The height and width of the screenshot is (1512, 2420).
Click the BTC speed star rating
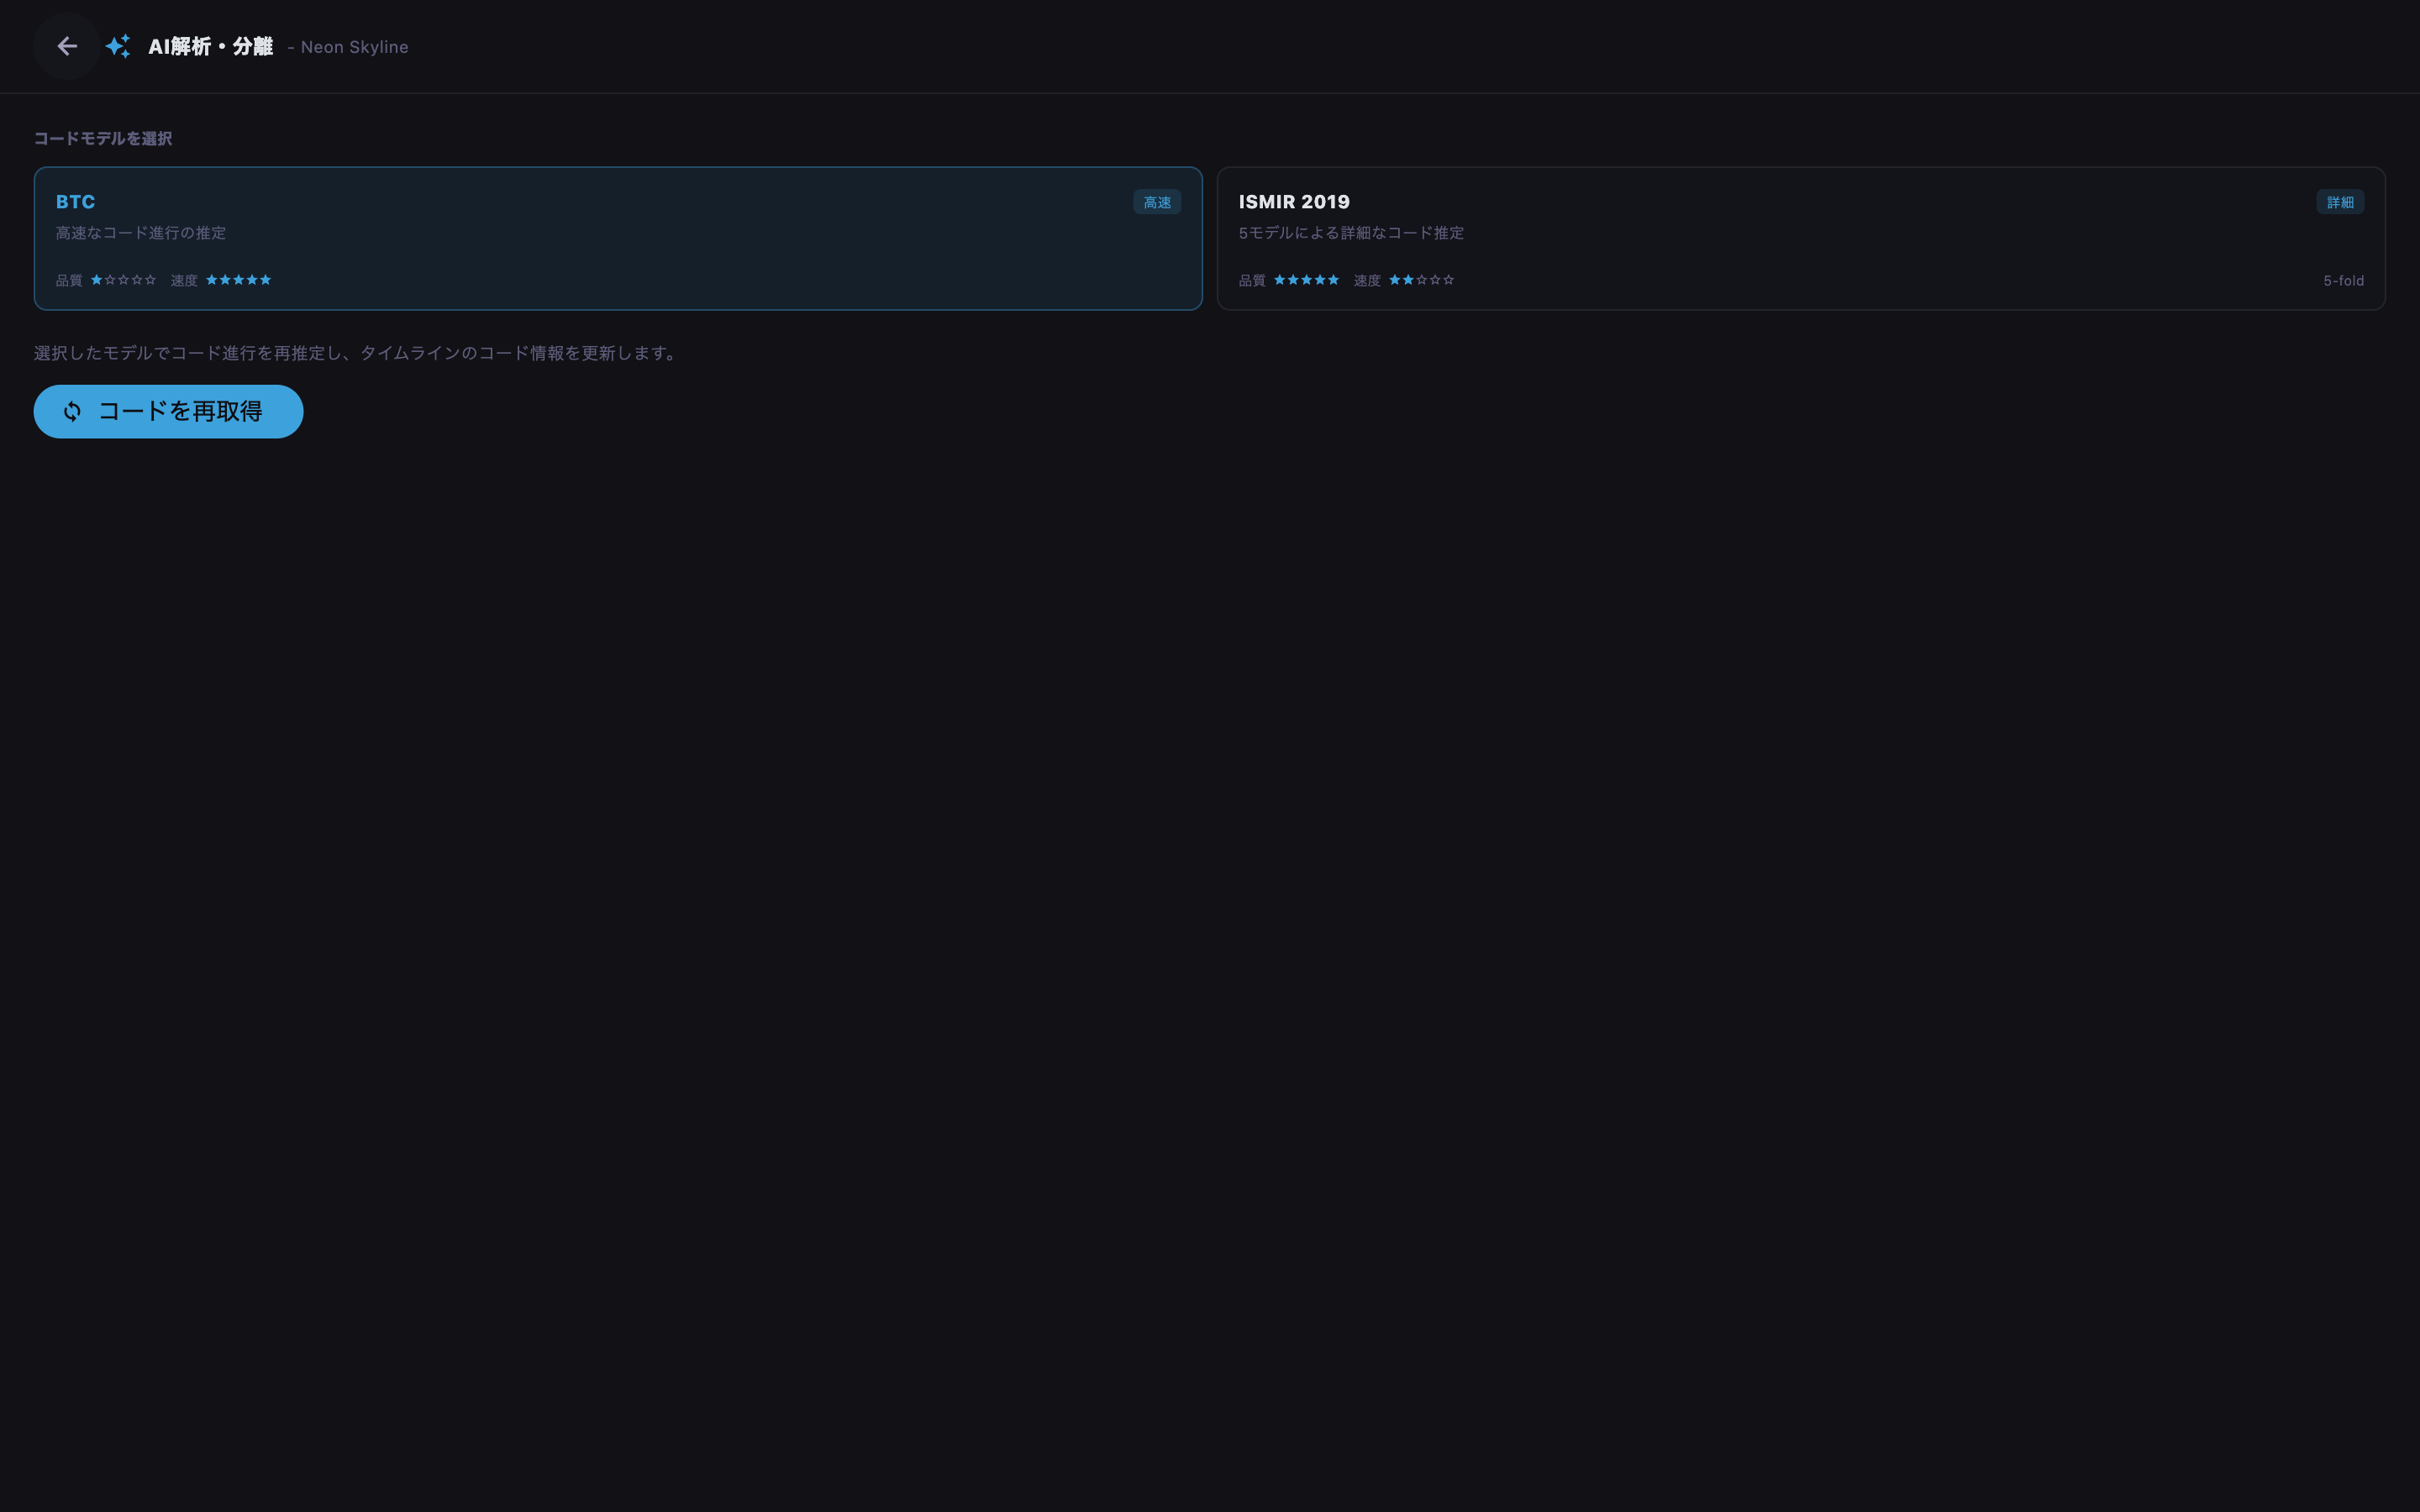point(238,280)
